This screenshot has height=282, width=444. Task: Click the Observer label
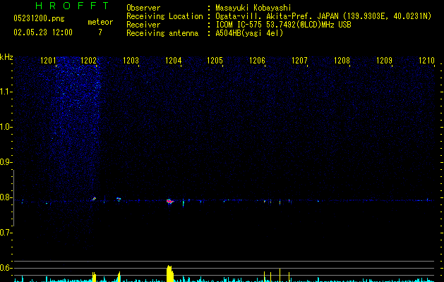tap(143, 8)
